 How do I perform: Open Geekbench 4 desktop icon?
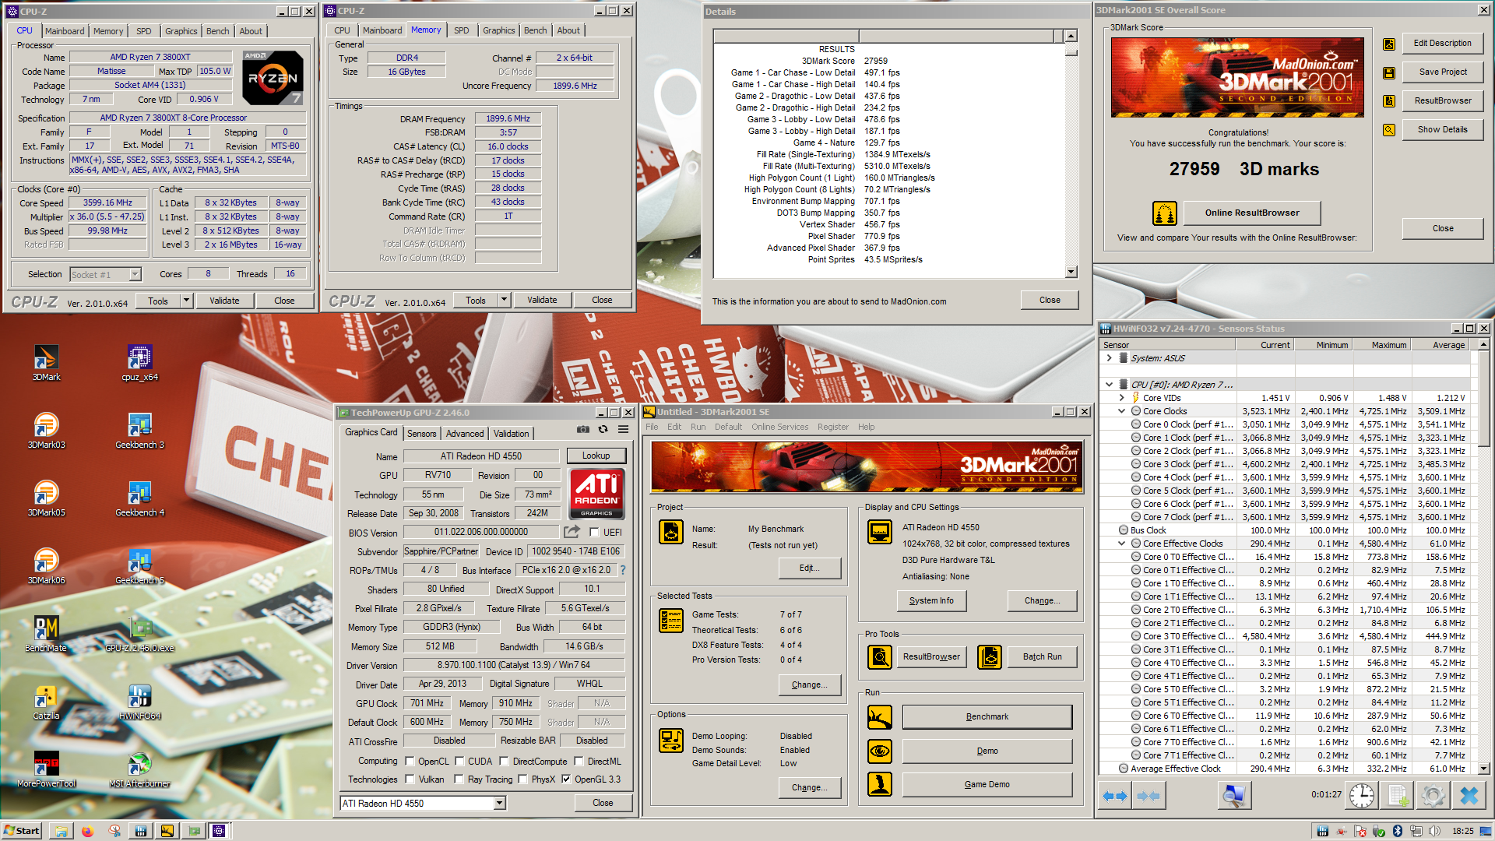pos(139,498)
